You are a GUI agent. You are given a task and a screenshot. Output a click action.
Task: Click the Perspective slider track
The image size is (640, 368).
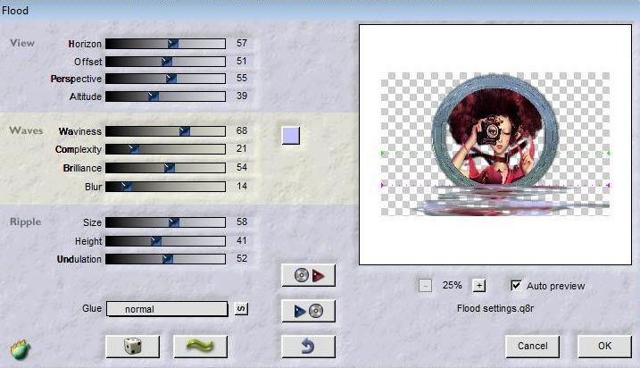[165, 79]
